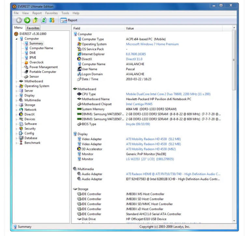The image size is (249, 236).
Task: Open the Help menu
Action: pyautogui.click(x=76, y=13)
